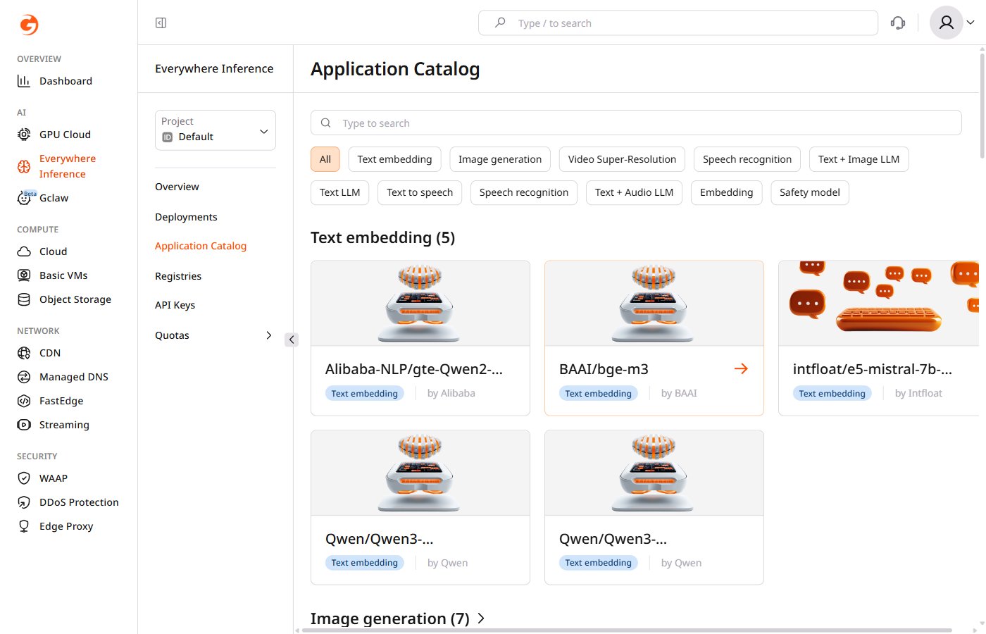The height and width of the screenshot is (634, 986).
Task: Collapse the secondary navigation panel arrow
Action: pos(292,340)
